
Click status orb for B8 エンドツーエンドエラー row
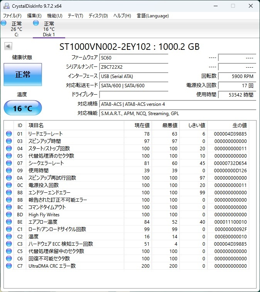click(x=9, y=192)
